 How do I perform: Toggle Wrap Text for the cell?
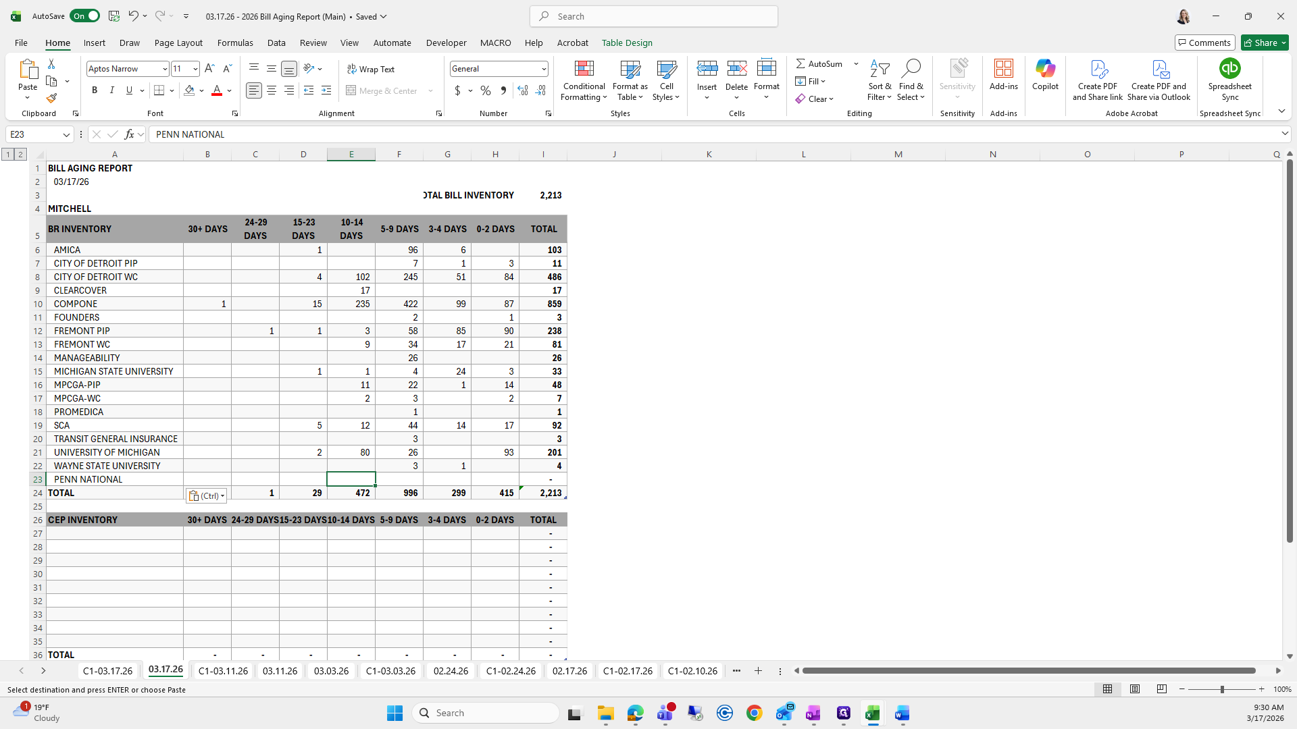pos(370,69)
